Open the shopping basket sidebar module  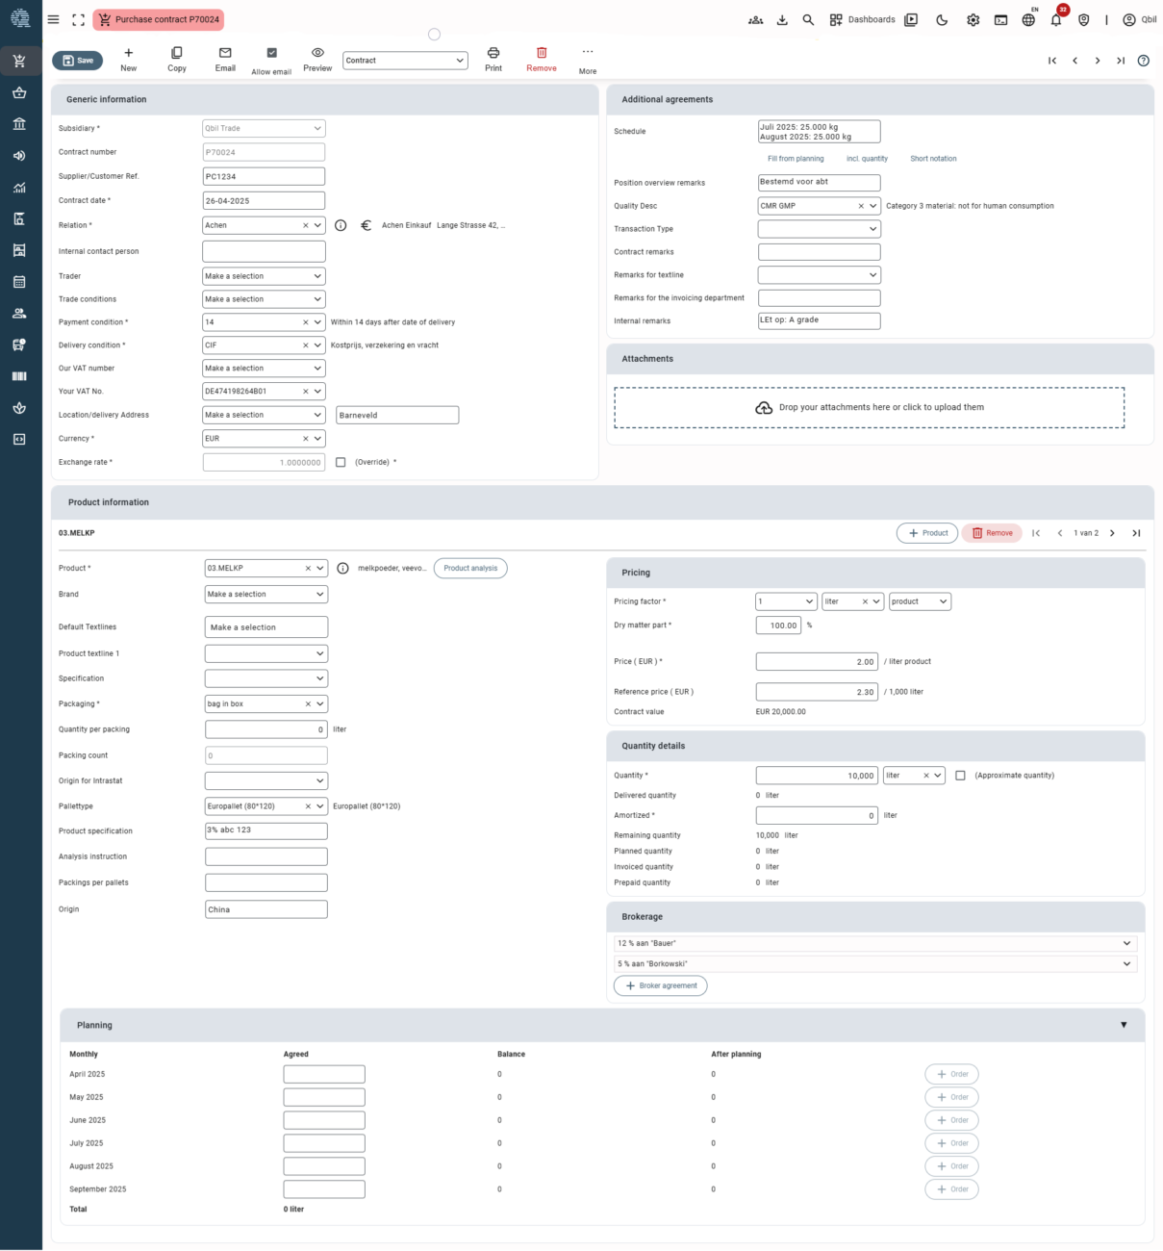19,93
